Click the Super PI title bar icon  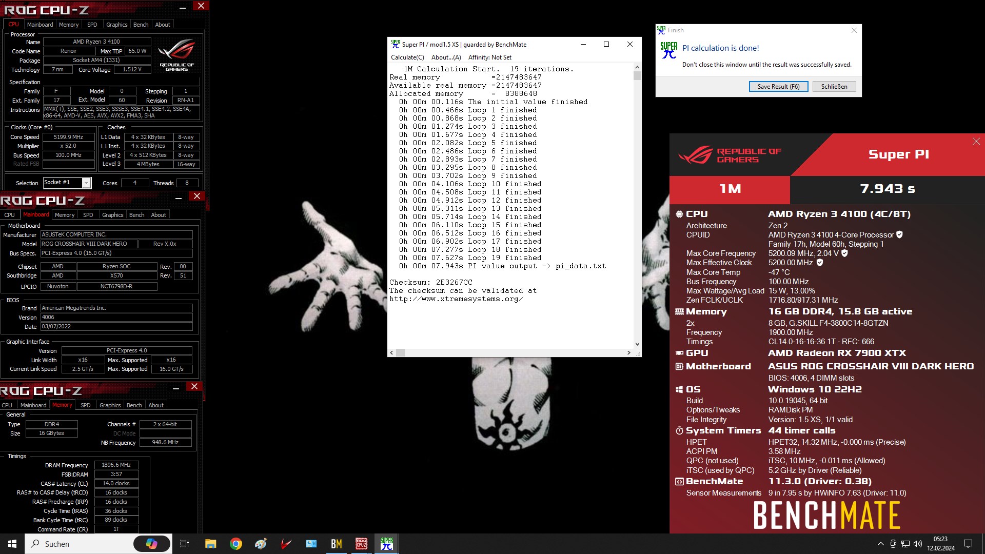395,44
